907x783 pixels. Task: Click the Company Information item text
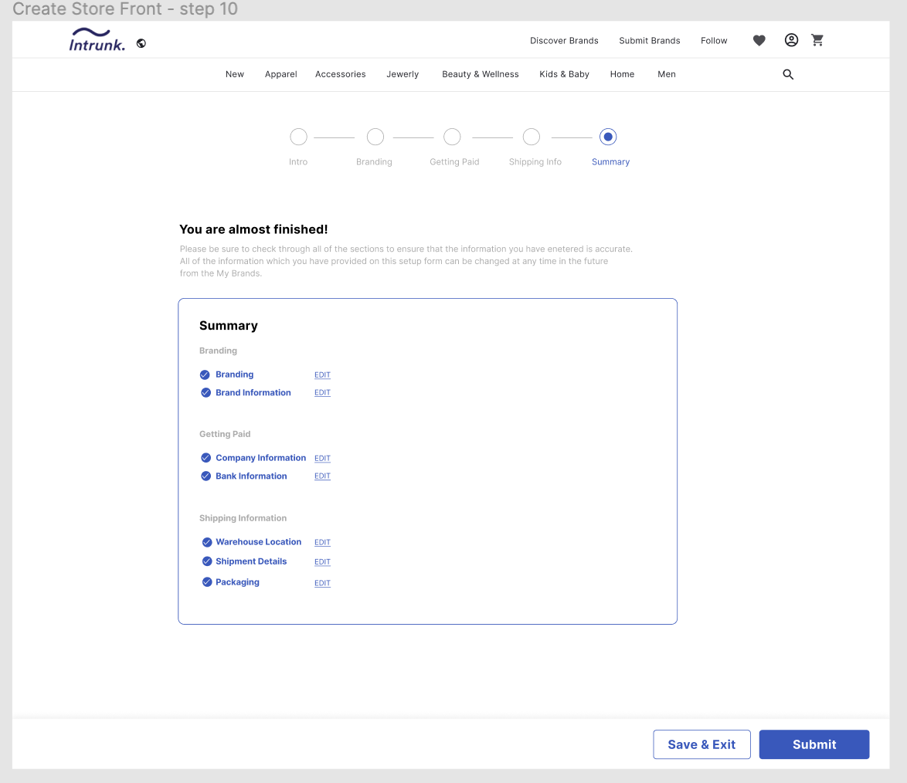point(261,458)
